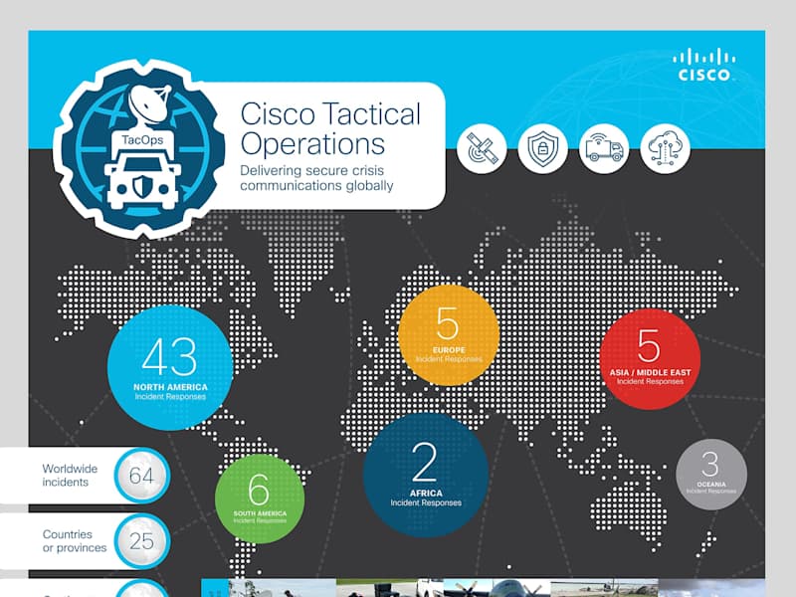Image resolution: width=796 pixels, height=597 pixels.
Task: Click the 25 countries globe badge
Action: [141, 541]
